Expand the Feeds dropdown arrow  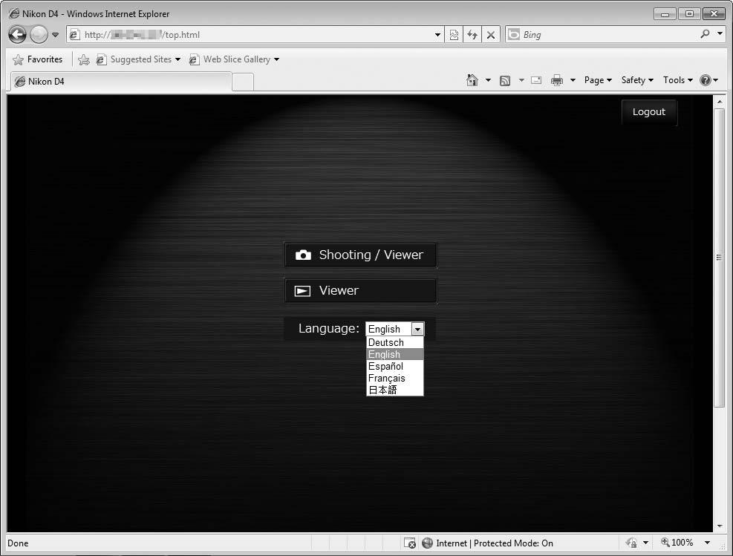click(x=521, y=80)
